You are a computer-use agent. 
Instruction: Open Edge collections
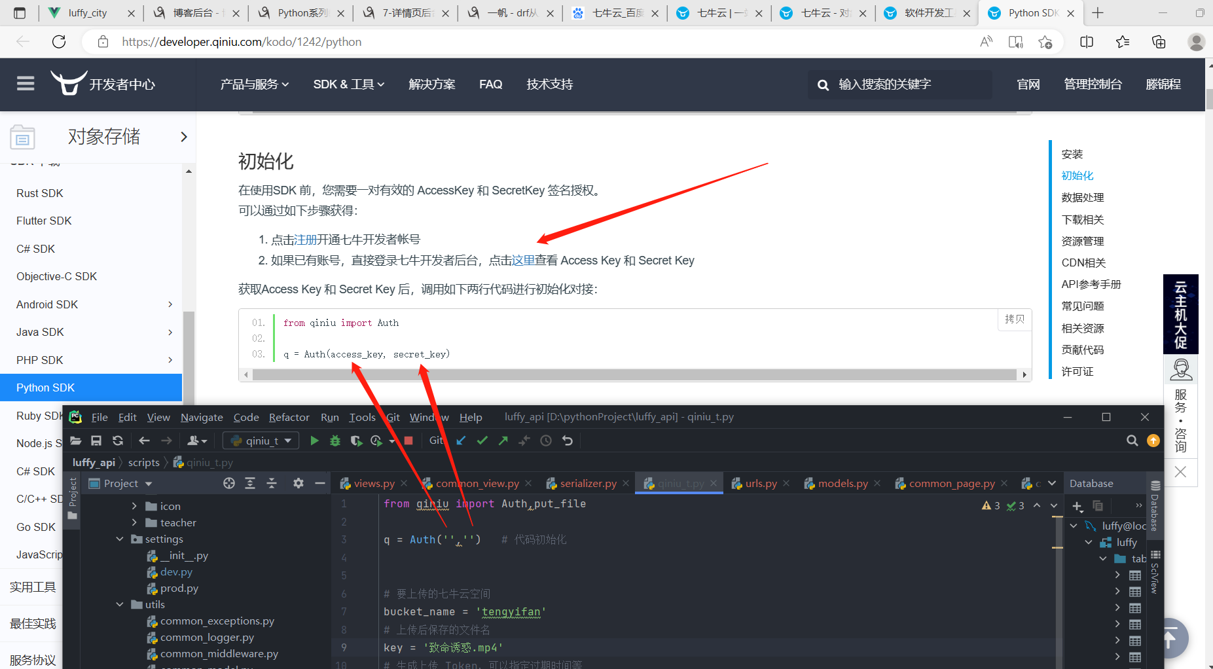(x=1159, y=42)
